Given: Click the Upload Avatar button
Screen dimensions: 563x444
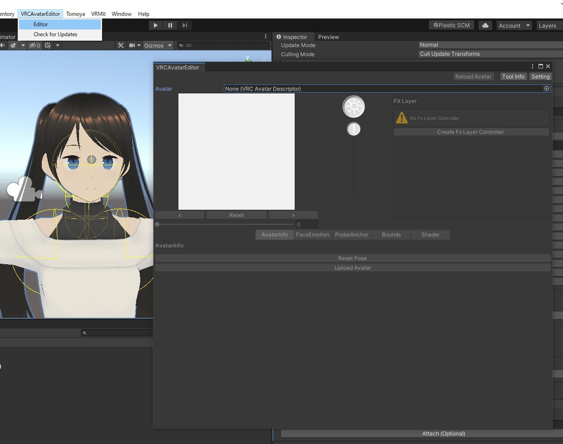Looking at the screenshot, I should click(x=353, y=268).
